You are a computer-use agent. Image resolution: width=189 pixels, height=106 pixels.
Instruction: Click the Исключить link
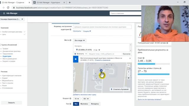coord(77,31)
